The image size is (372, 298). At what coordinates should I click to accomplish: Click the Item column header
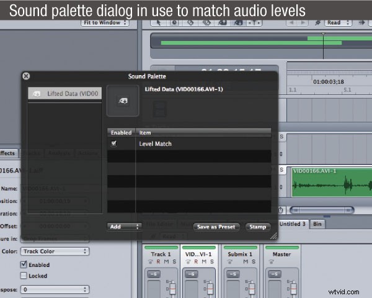(203, 133)
